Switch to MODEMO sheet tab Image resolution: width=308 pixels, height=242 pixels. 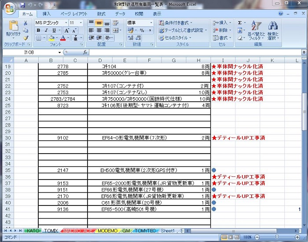pyautogui.click(x=107, y=231)
